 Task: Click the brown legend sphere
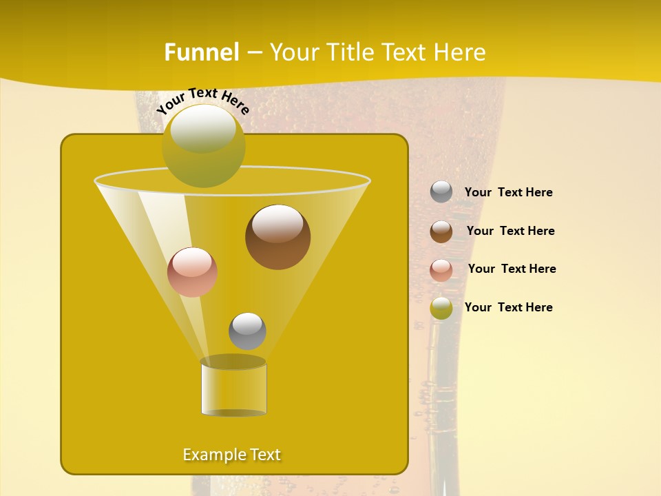pyautogui.click(x=441, y=231)
